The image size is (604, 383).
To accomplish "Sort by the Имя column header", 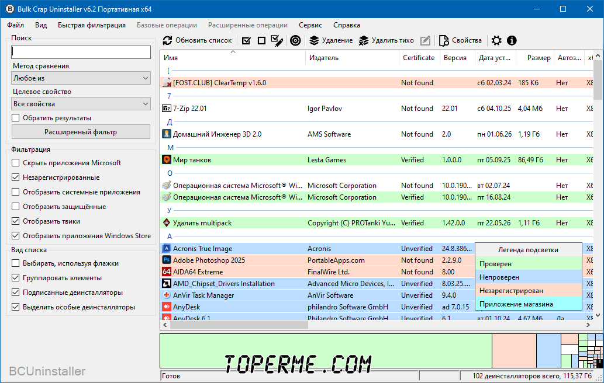I will click(233, 58).
